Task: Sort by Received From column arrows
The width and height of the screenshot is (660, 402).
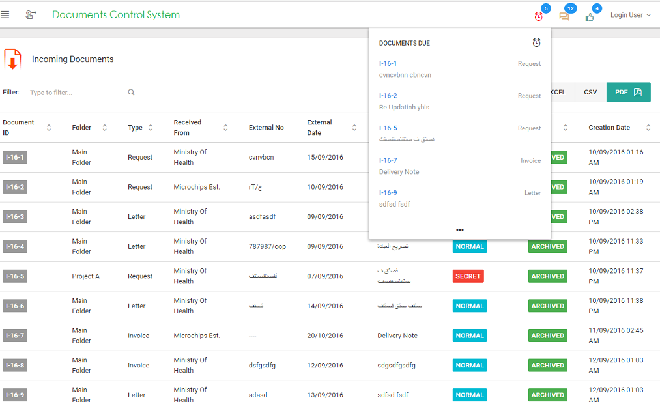Action: coord(225,128)
